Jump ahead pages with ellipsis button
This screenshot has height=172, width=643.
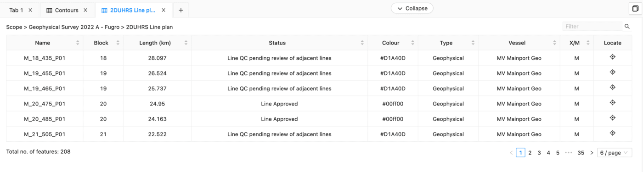pyautogui.click(x=569, y=153)
